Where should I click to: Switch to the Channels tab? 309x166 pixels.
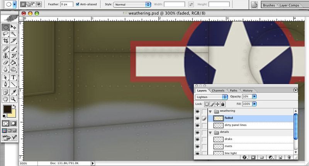click(x=218, y=91)
